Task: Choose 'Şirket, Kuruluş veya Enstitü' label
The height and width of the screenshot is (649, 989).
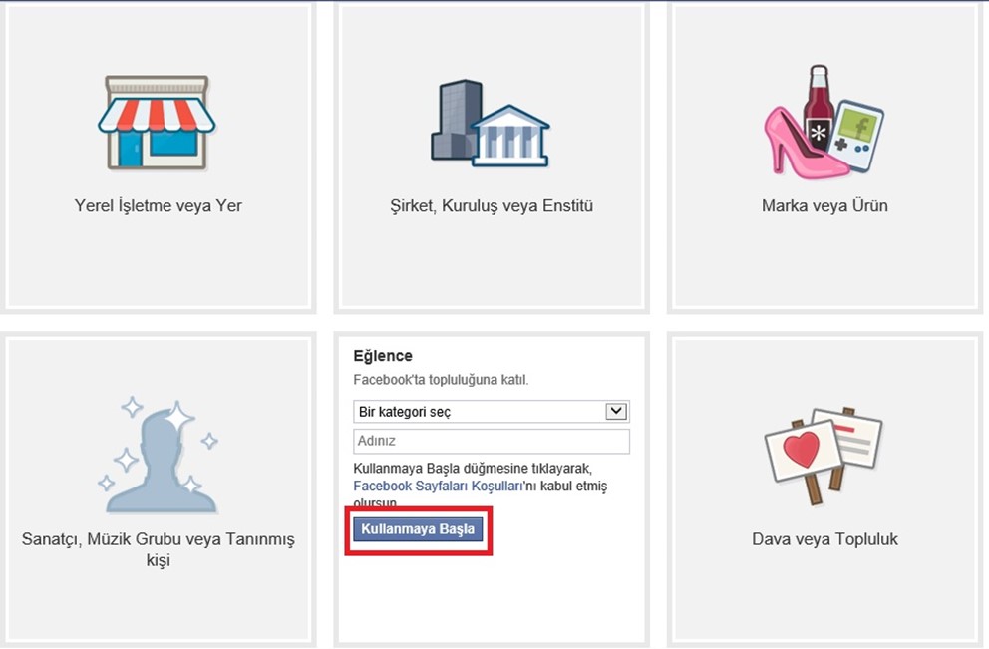Action: (492, 206)
